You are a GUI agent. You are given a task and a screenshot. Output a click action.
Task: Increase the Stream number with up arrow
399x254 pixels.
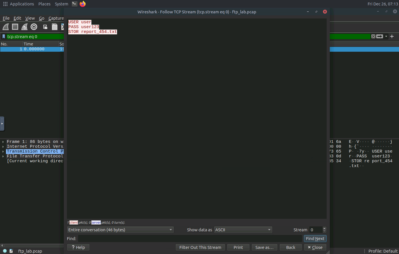click(324, 228)
